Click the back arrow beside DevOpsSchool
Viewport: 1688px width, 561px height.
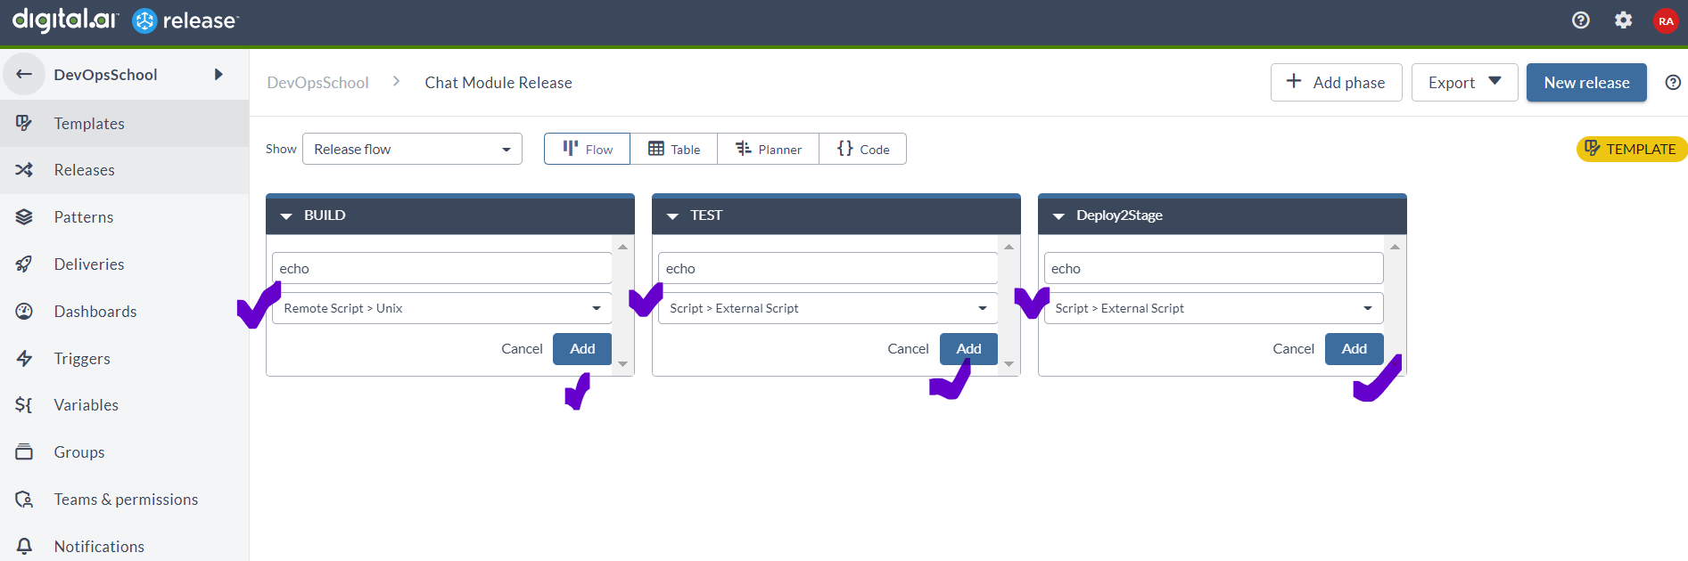coord(24,74)
